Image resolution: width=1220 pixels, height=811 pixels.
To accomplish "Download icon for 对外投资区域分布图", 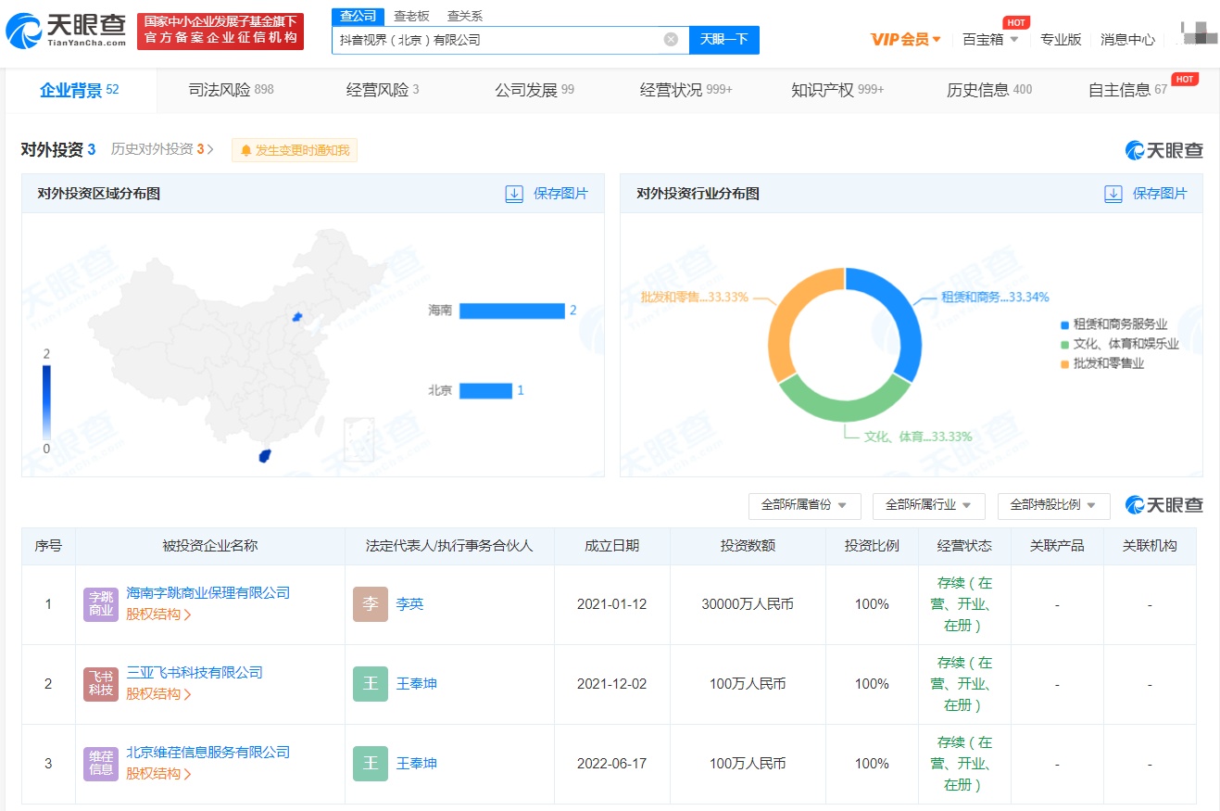I will [514, 194].
